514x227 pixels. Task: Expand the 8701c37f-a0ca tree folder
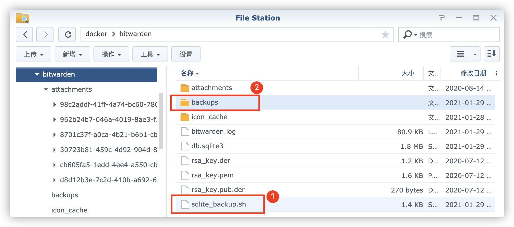tap(55, 135)
